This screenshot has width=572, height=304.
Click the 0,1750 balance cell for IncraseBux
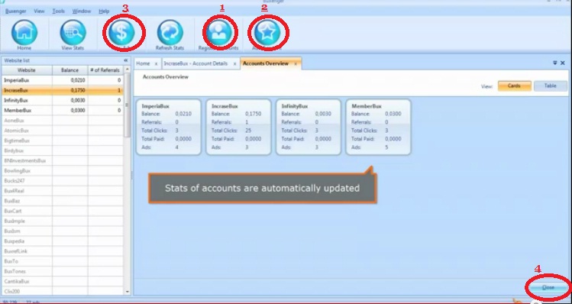click(x=70, y=90)
